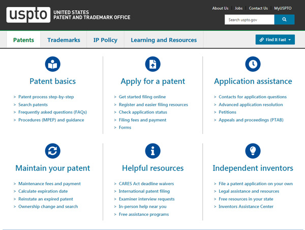Image resolution: width=305 pixels, height=230 pixels.
Task: Click the Application assistance heading
Action: click(x=253, y=81)
